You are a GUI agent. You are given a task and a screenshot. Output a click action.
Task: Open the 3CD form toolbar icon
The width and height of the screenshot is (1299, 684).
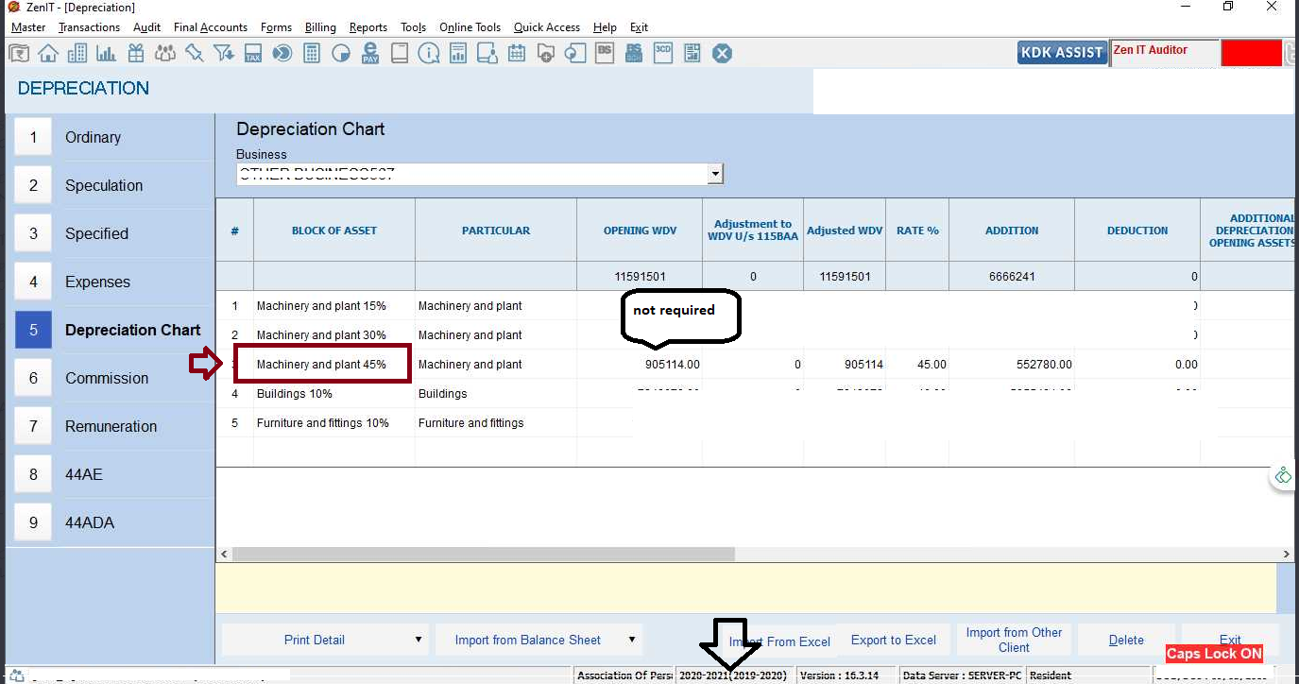tap(663, 53)
